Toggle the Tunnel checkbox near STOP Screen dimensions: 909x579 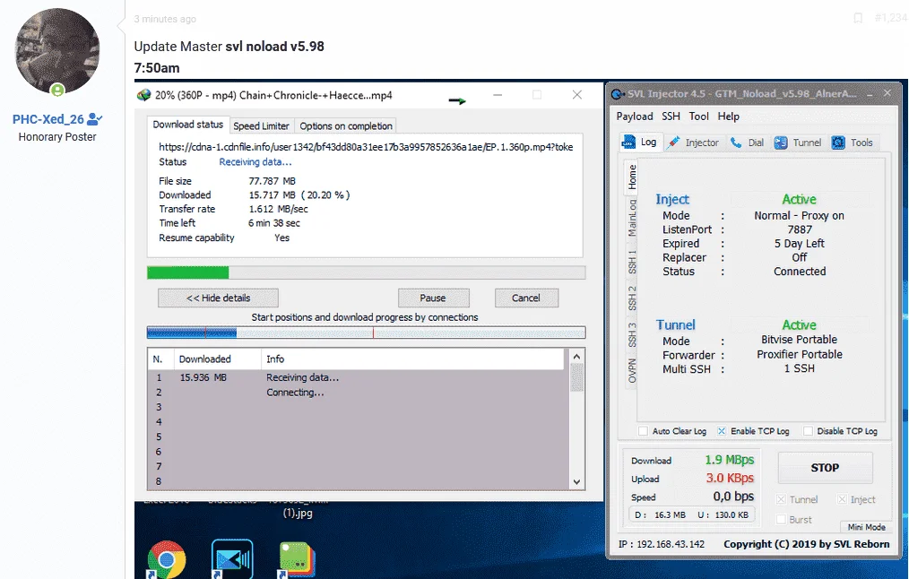tap(781, 499)
